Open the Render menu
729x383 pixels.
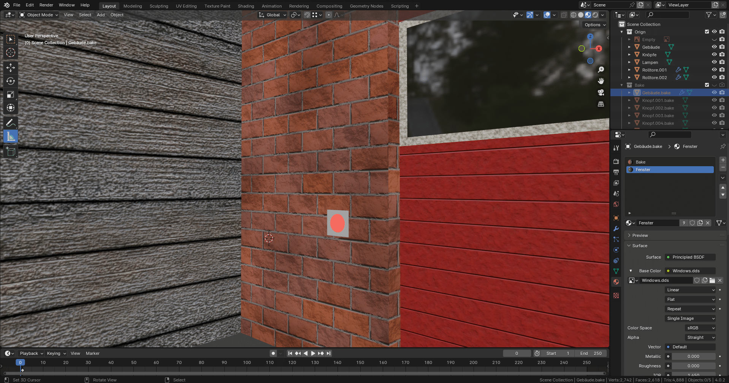tap(46, 5)
